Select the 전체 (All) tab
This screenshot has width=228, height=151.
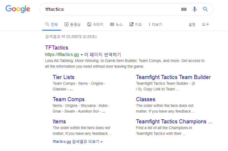point(52,25)
